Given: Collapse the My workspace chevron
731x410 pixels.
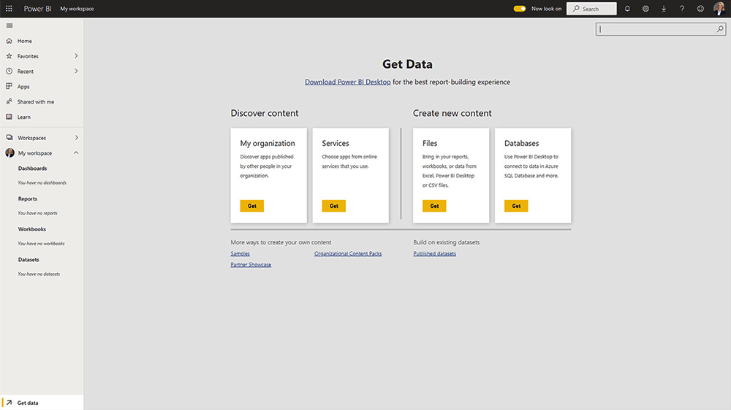Looking at the screenshot, I should click(76, 152).
